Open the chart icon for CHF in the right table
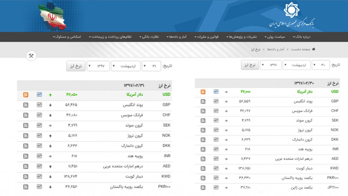 click(216, 111)
